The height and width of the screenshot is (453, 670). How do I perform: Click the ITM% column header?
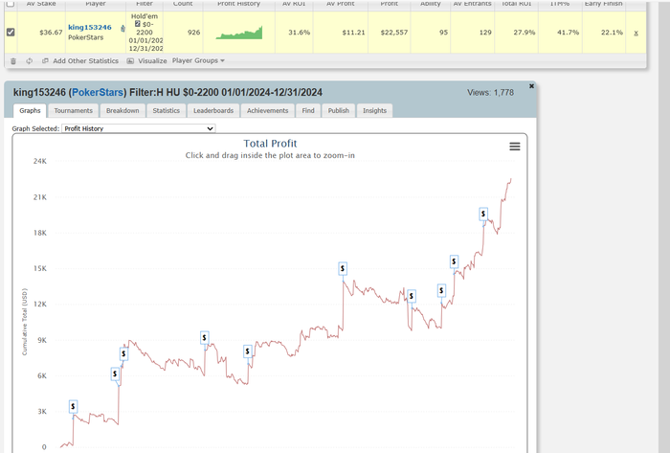[559, 4]
